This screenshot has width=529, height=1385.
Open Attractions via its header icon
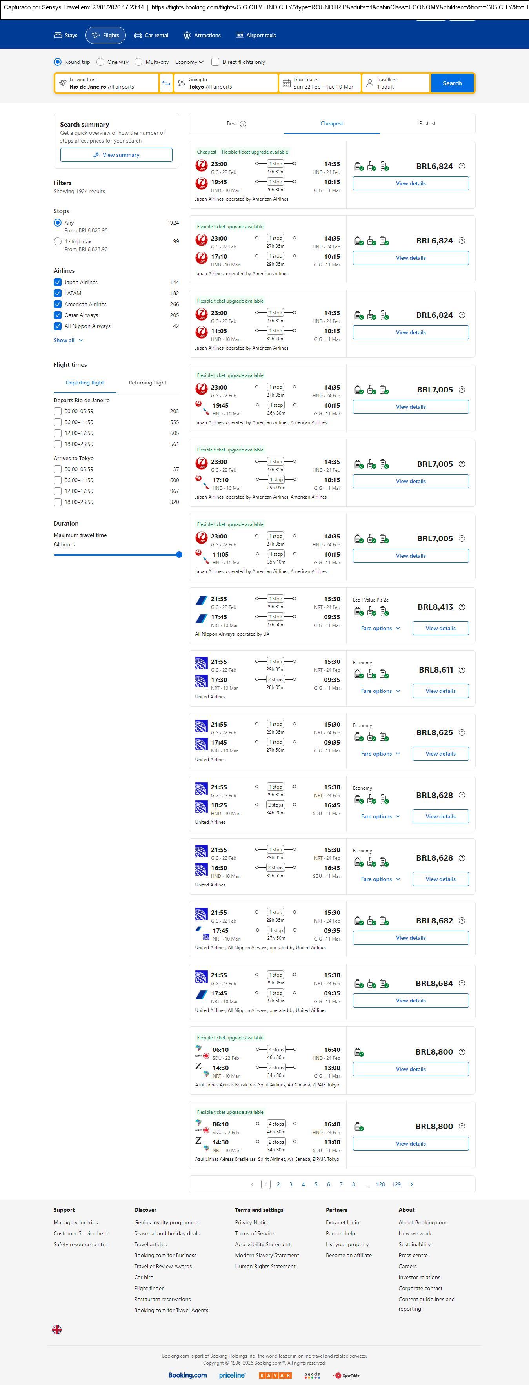(187, 36)
